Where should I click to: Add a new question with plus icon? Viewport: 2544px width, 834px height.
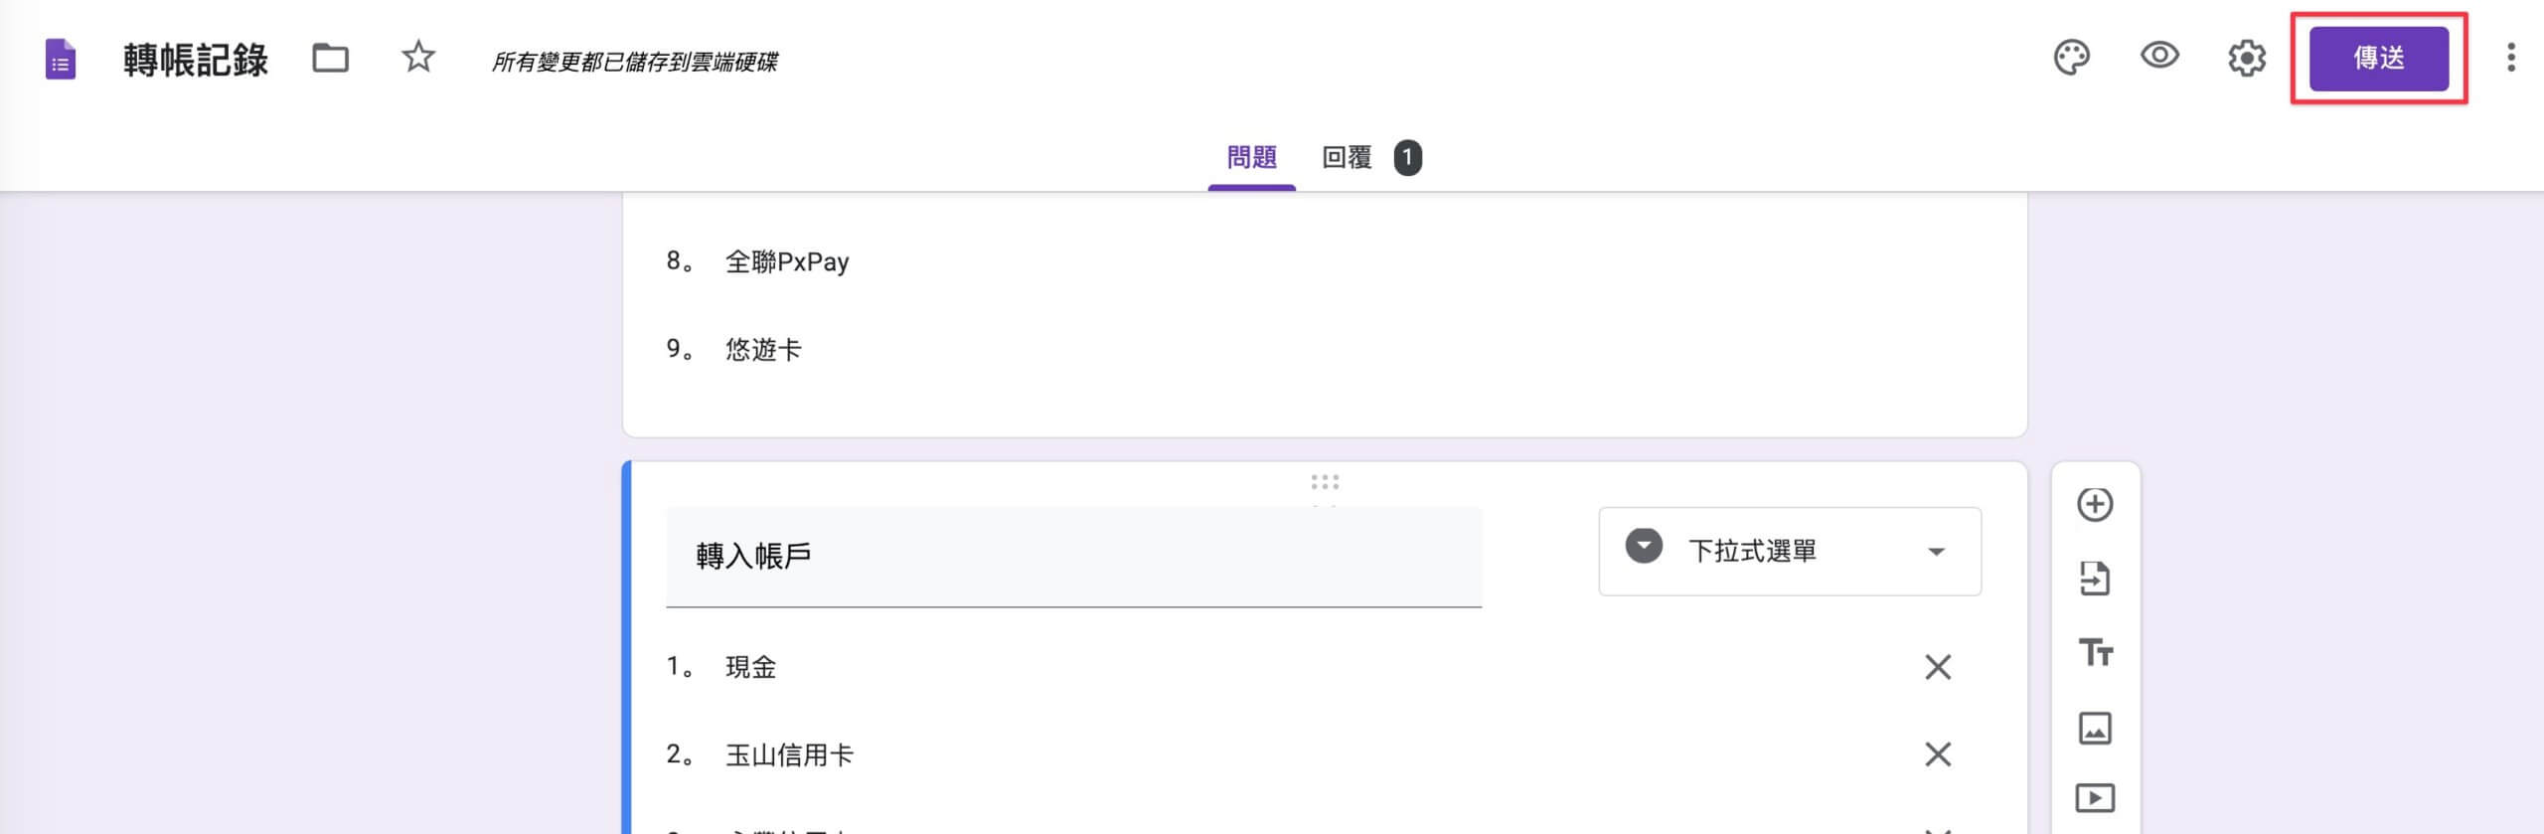pos(2095,505)
